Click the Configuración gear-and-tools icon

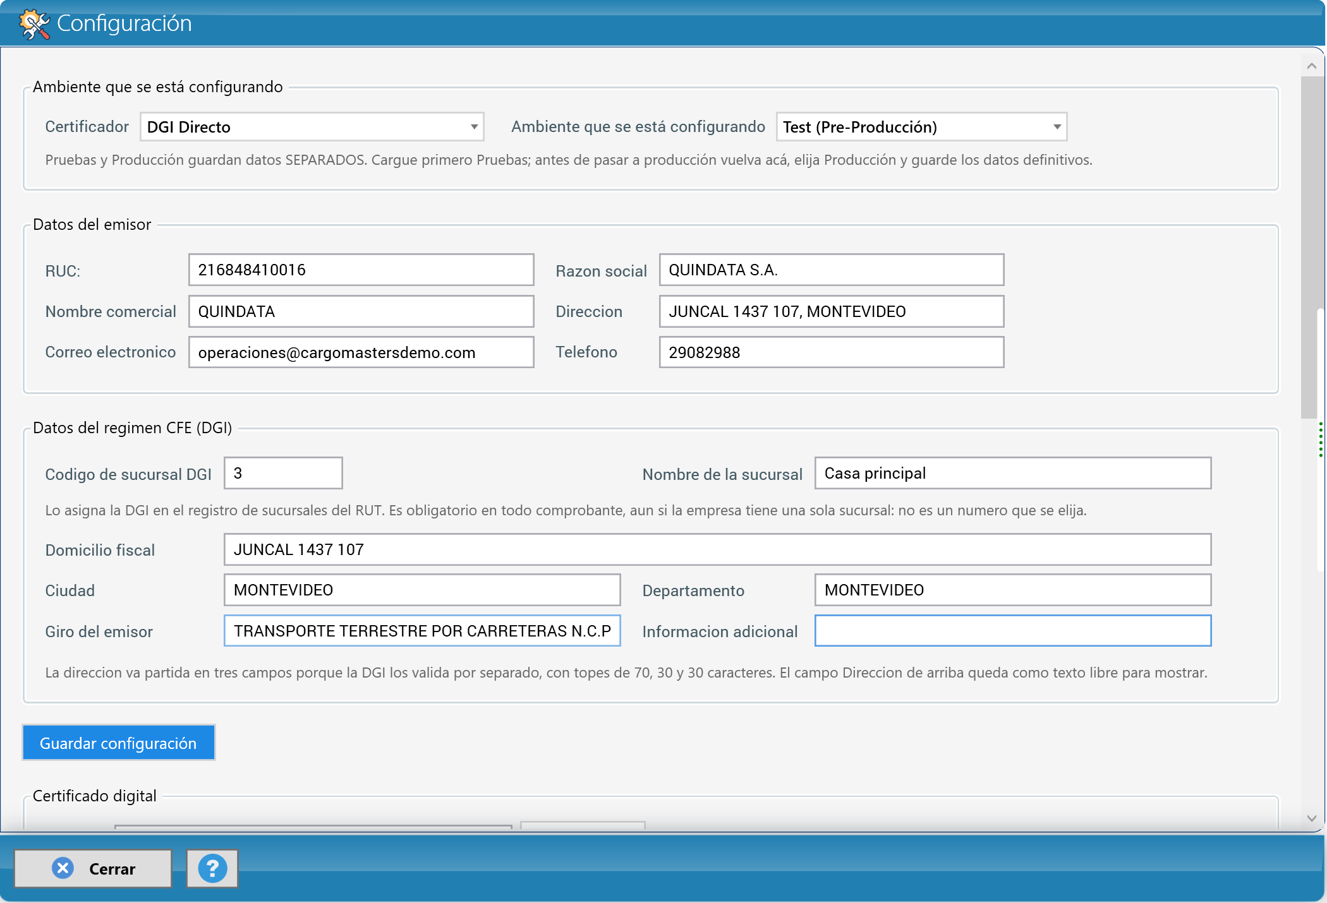(34, 24)
